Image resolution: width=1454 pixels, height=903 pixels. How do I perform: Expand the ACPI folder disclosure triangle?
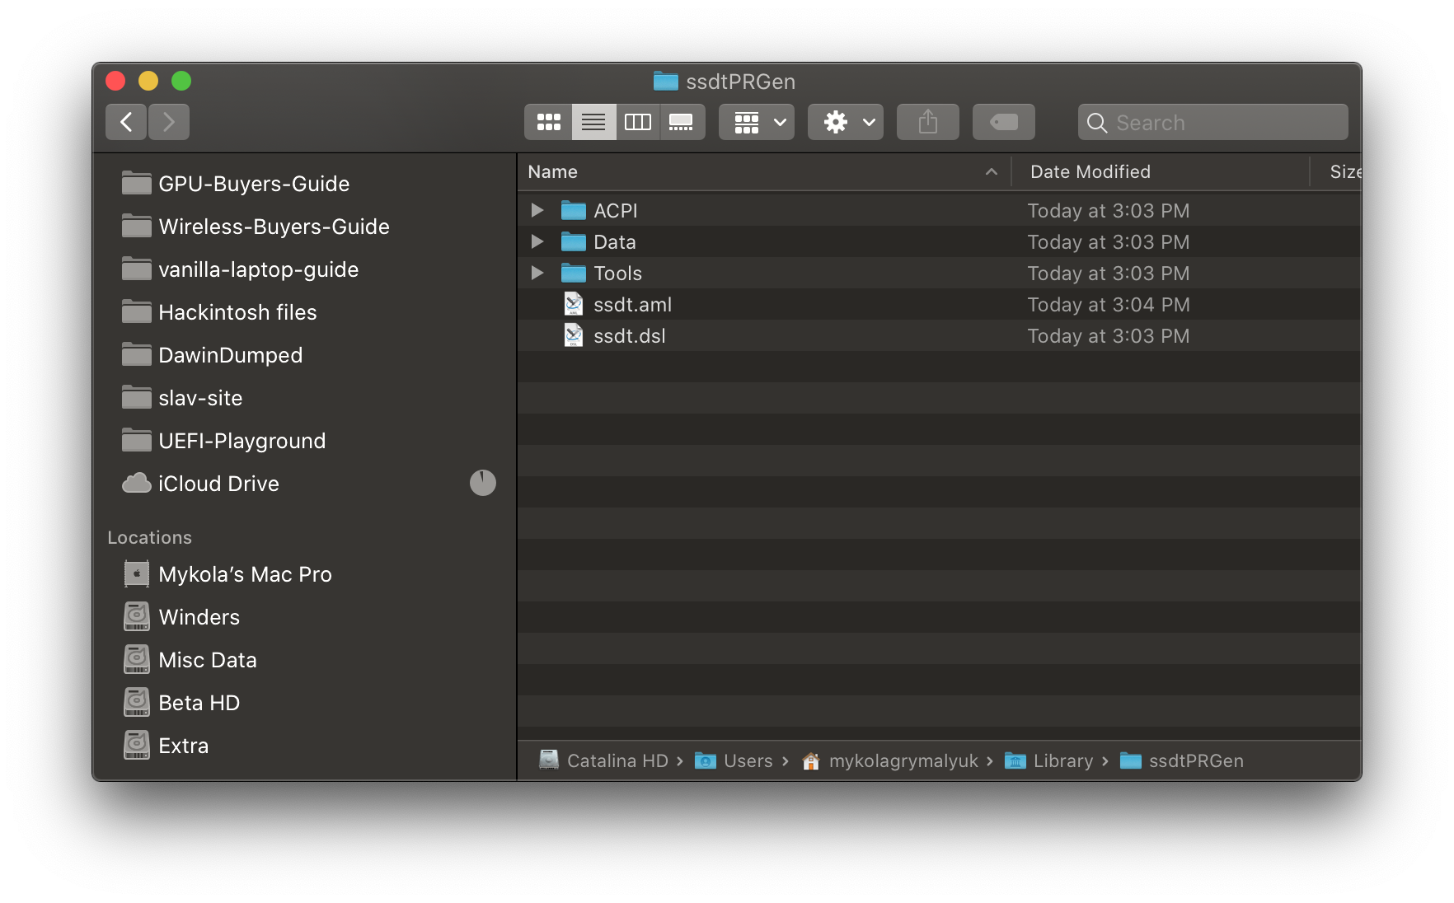coord(537,211)
